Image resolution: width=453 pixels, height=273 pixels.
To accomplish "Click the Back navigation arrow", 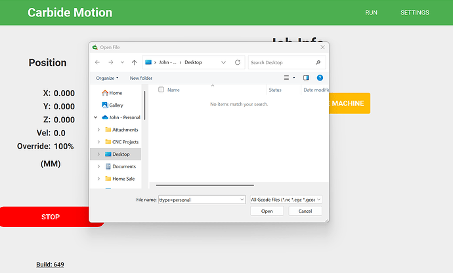I will click(98, 62).
